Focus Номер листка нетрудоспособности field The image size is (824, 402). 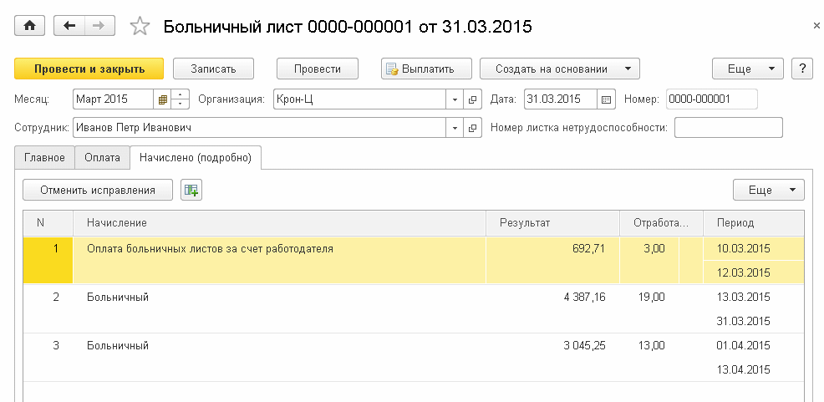729,128
